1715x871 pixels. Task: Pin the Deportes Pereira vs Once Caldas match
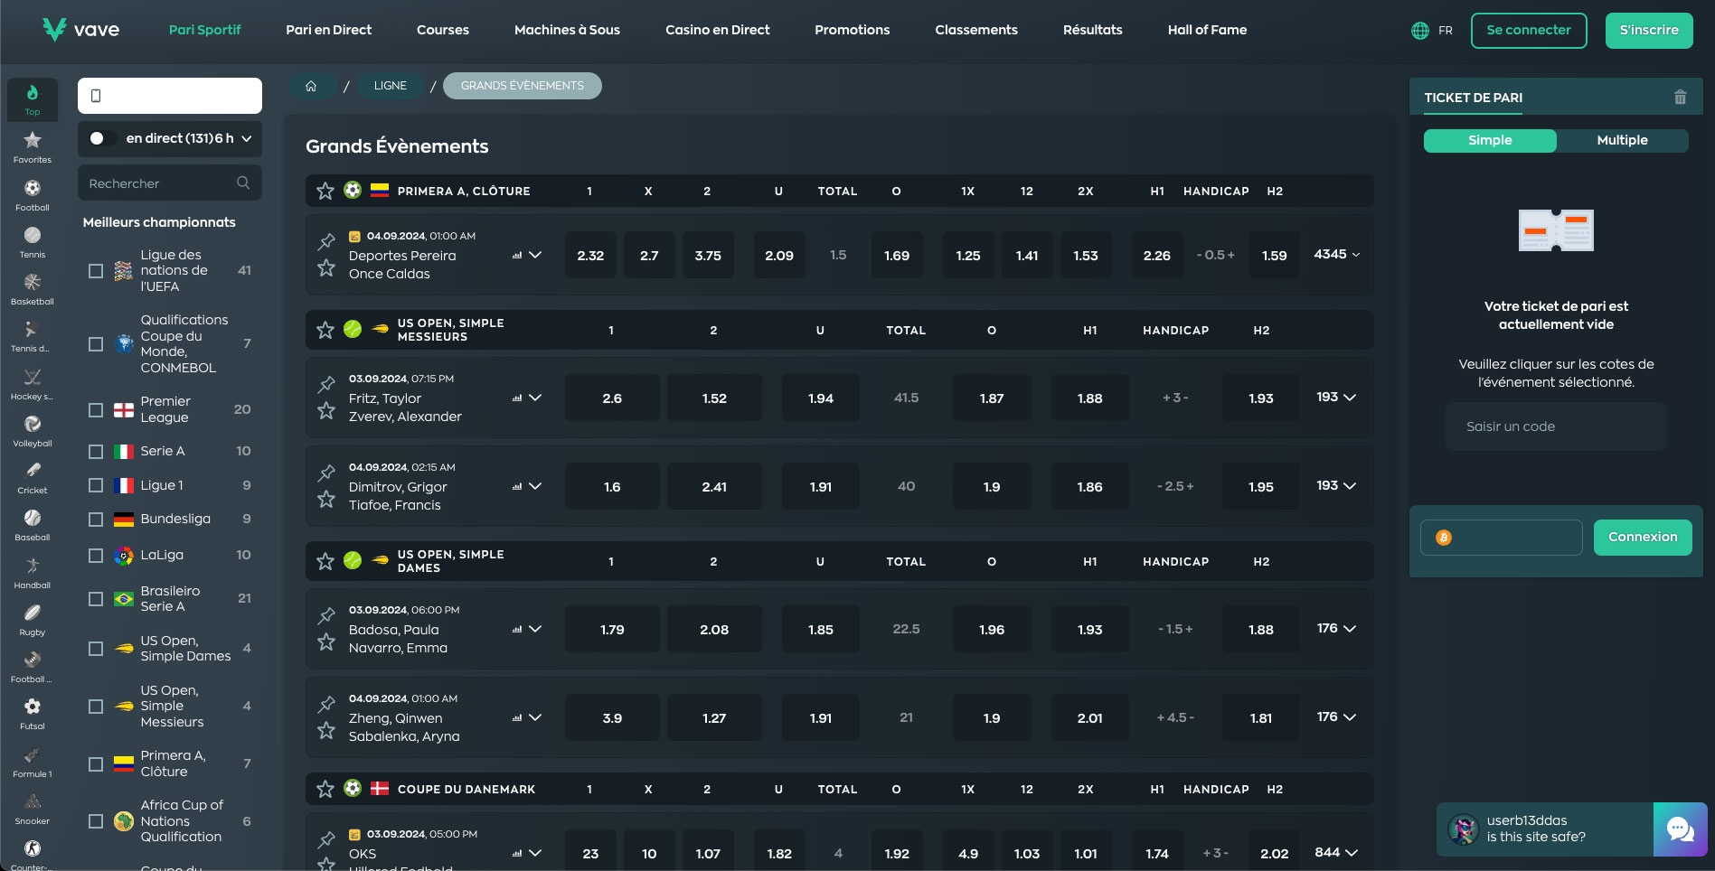tap(326, 241)
